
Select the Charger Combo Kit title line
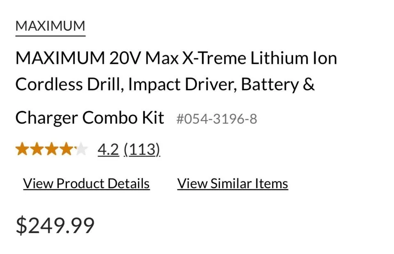point(89,117)
